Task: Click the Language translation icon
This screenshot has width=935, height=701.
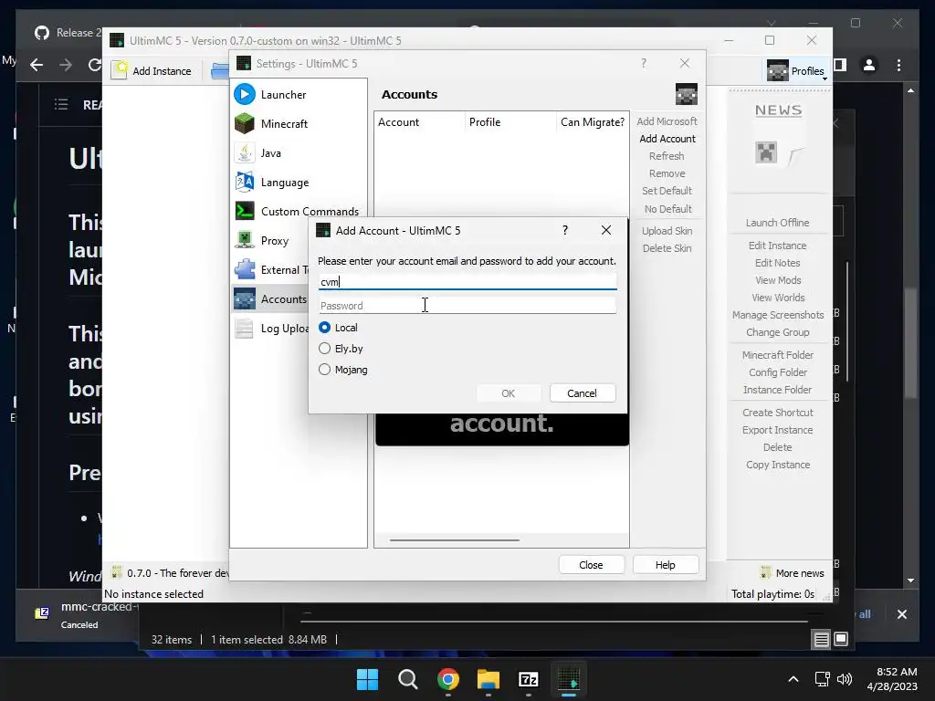Action: click(x=245, y=182)
